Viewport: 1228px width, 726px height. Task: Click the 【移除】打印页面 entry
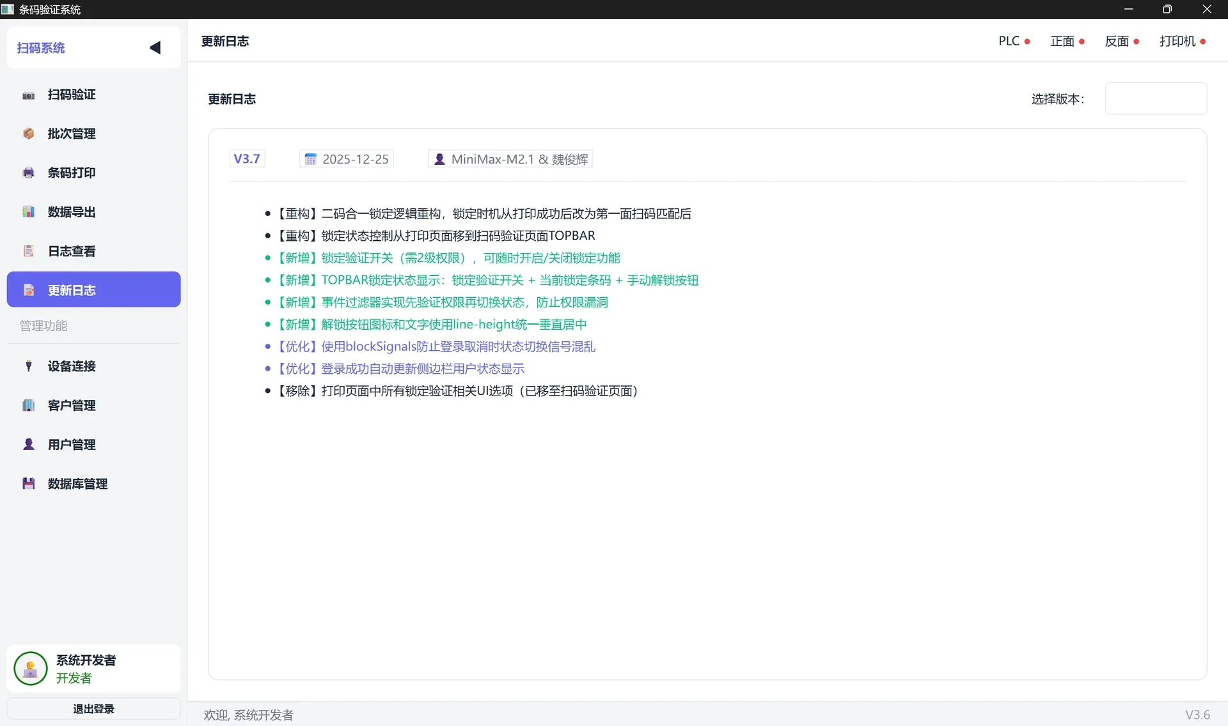pos(457,391)
